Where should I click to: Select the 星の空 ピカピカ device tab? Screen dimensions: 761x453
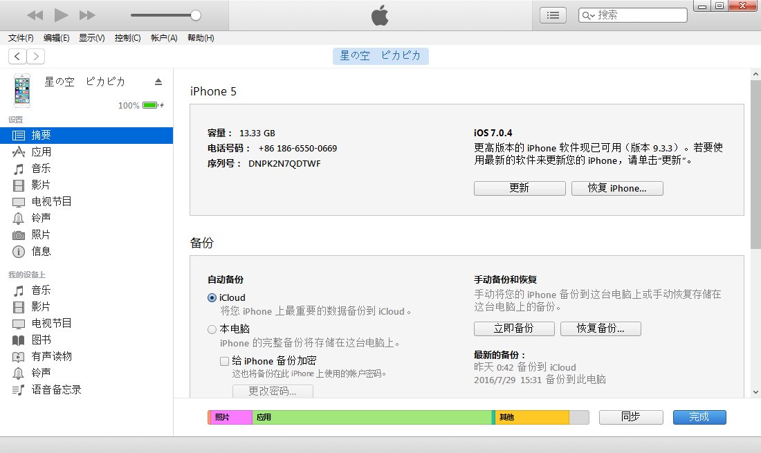point(380,56)
